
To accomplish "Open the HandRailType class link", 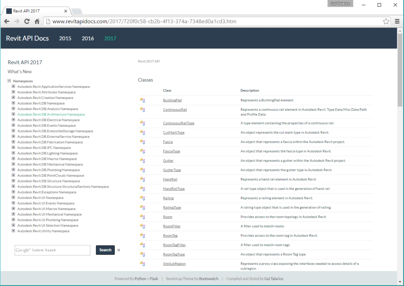I will tap(174, 189).
